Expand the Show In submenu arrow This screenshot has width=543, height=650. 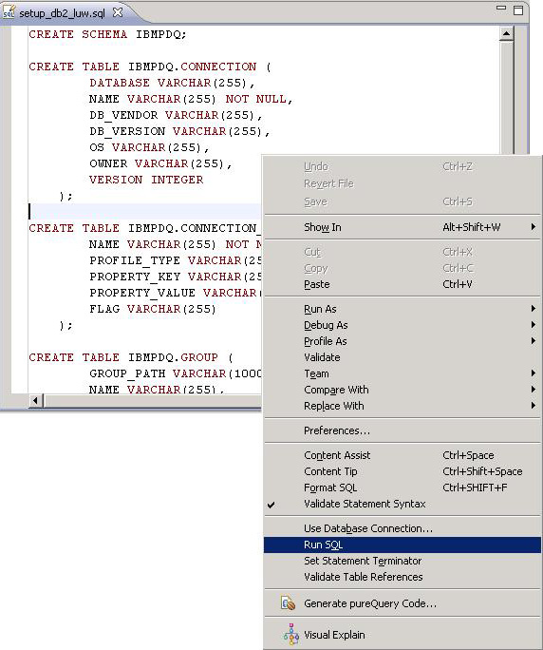pos(534,227)
